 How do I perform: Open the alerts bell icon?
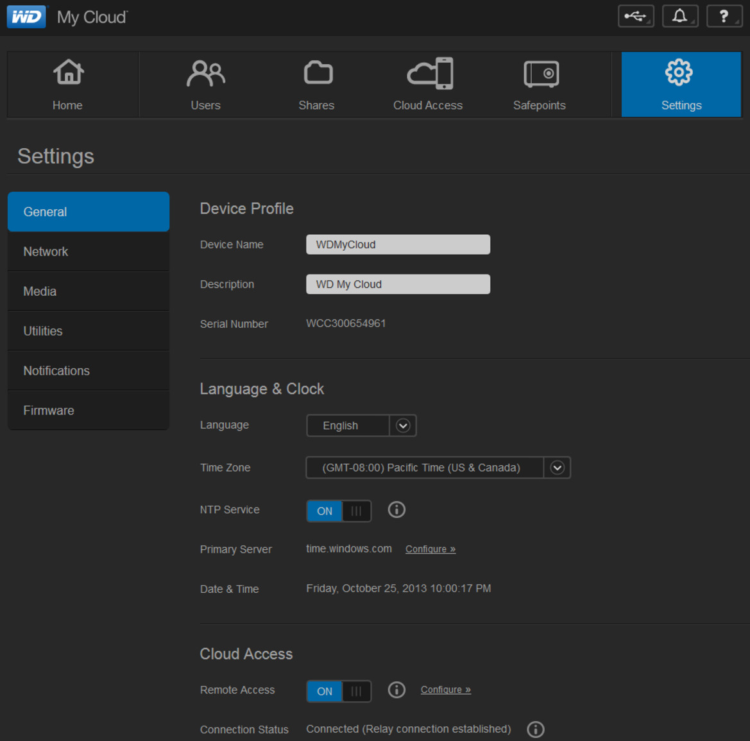679,16
